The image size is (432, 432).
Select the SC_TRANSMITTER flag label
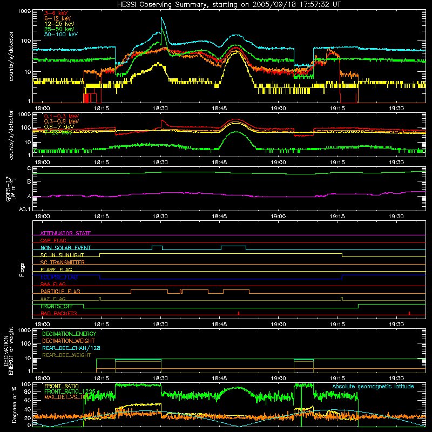click(63, 262)
